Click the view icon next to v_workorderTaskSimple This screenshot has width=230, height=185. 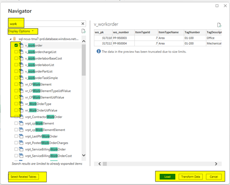[21, 78]
